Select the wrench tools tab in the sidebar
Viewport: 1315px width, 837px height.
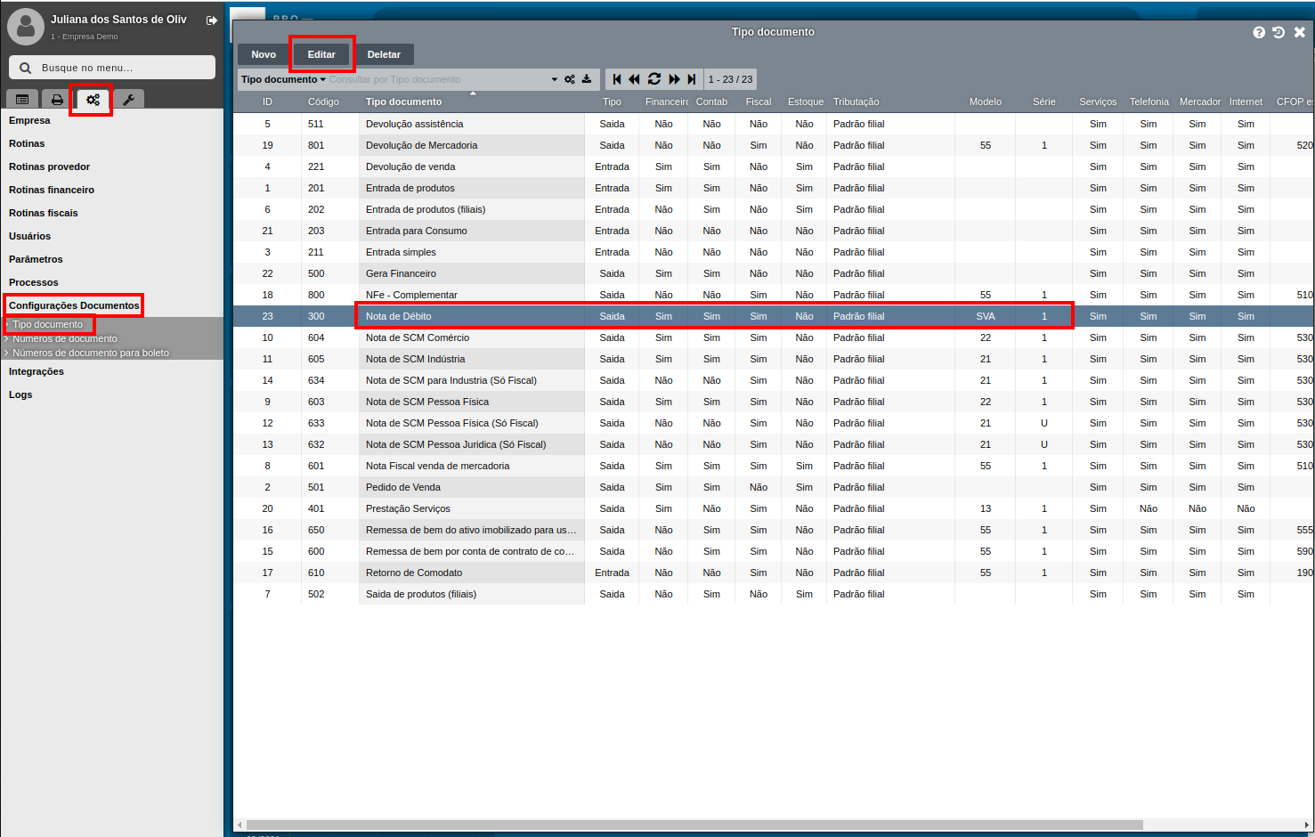pos(128,100)
